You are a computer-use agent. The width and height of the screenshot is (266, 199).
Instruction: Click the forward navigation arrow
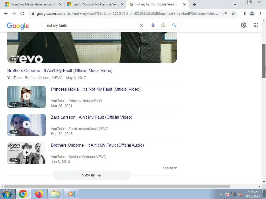(14, 13)
